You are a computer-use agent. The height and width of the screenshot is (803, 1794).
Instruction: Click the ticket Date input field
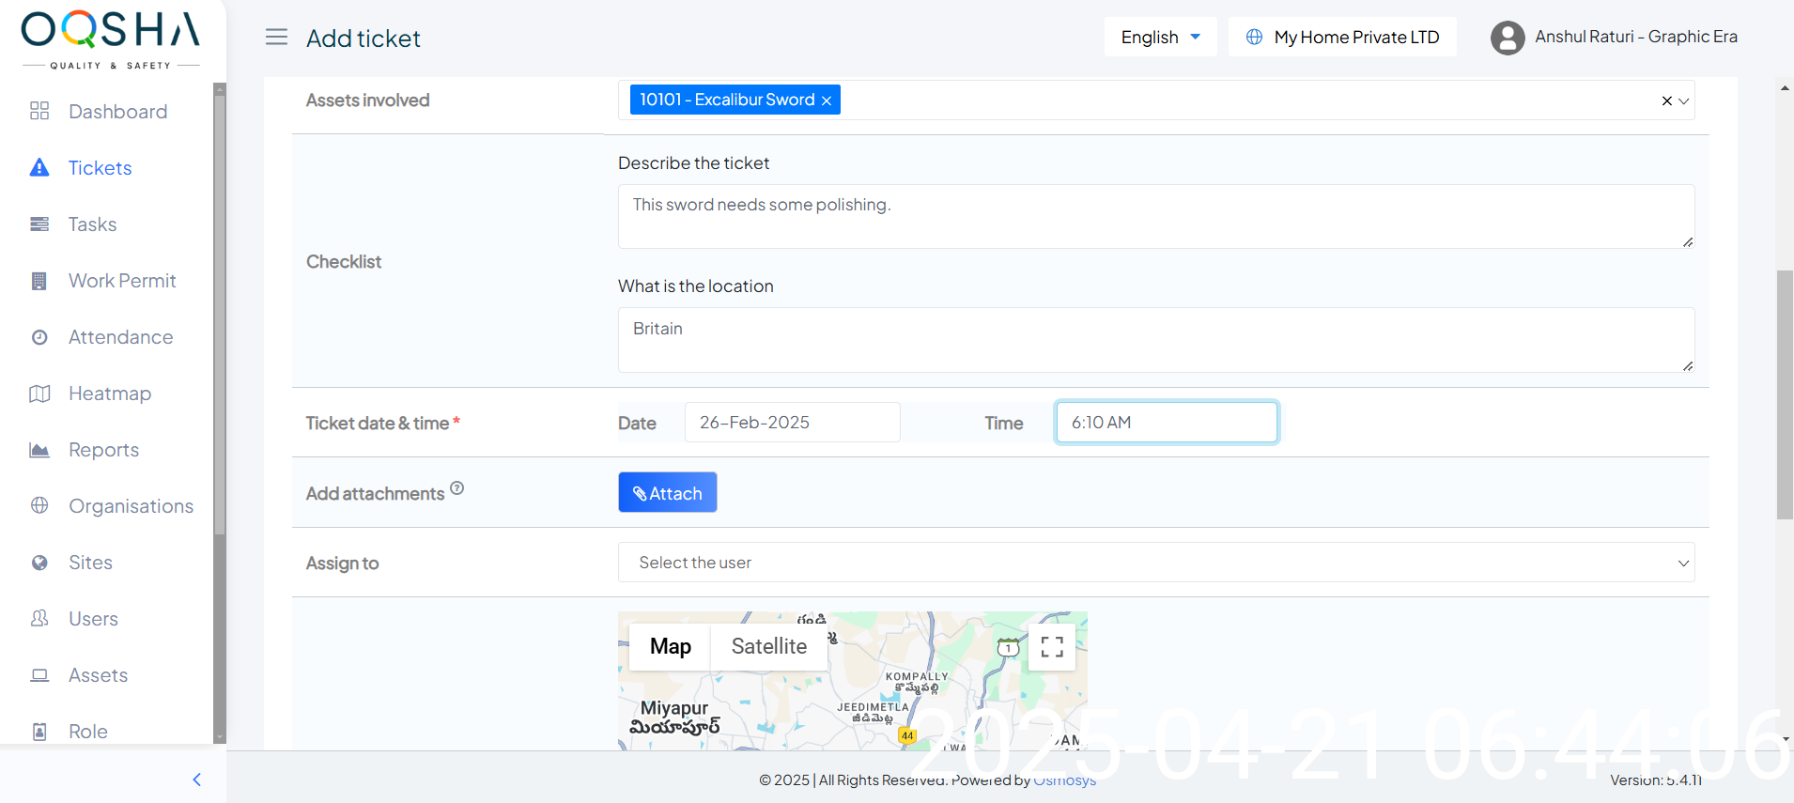[x=792, y=423]
